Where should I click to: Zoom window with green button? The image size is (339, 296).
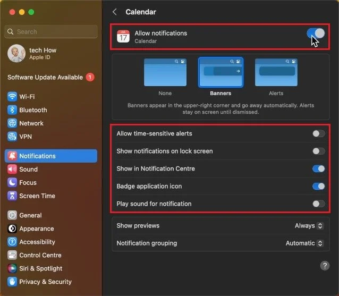click(31, 12)
